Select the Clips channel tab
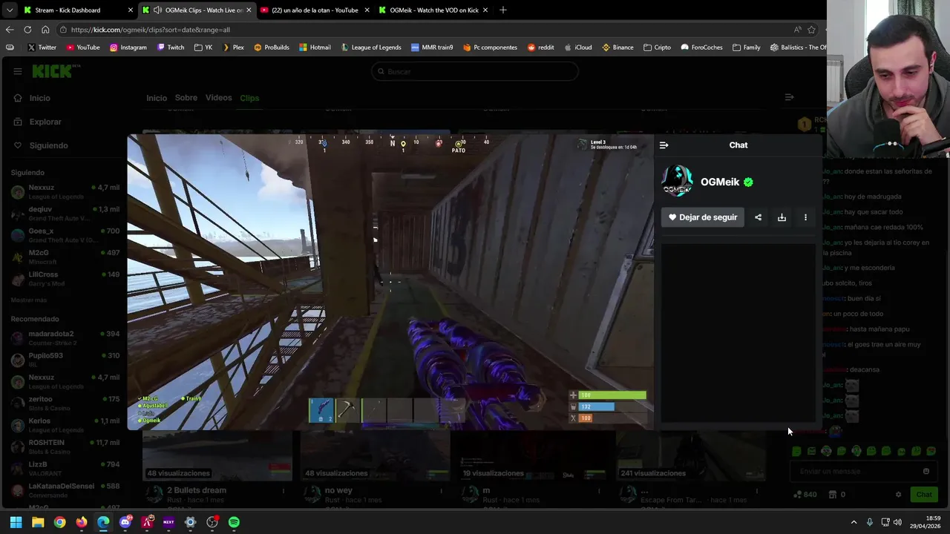The height and width of the screenshot is (534, 950). coord(249,98)
